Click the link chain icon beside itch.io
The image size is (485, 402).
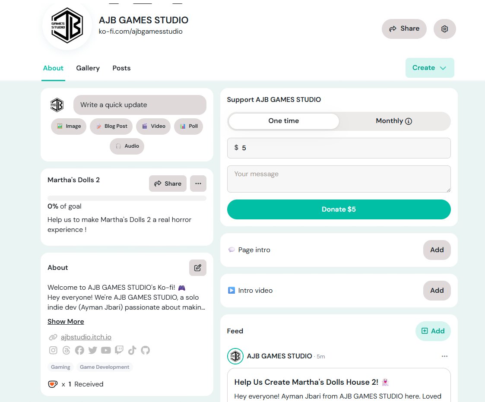point(53,337)
